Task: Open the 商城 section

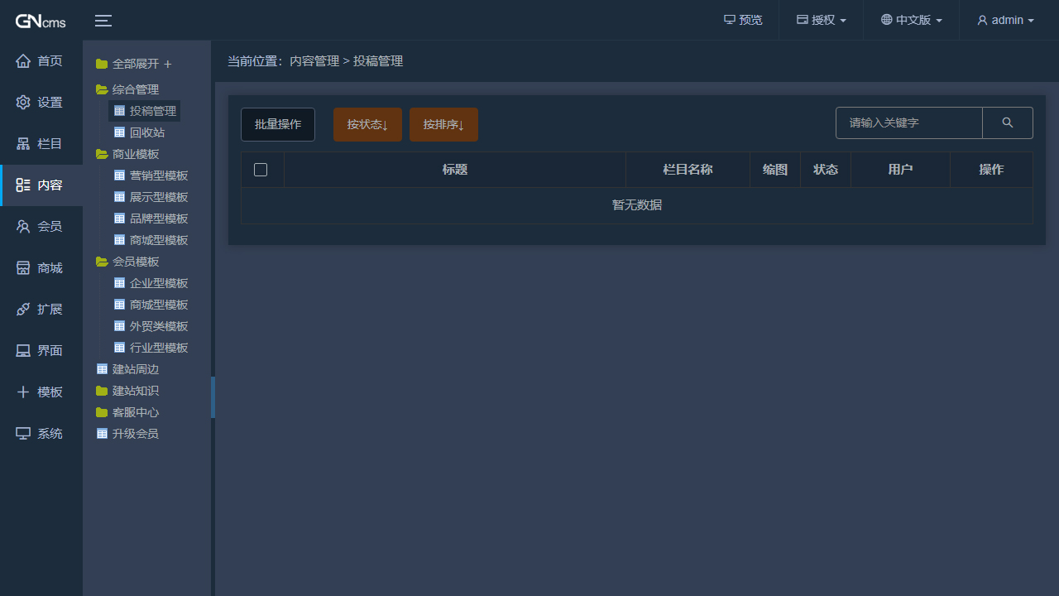Action: click(41, 267)
